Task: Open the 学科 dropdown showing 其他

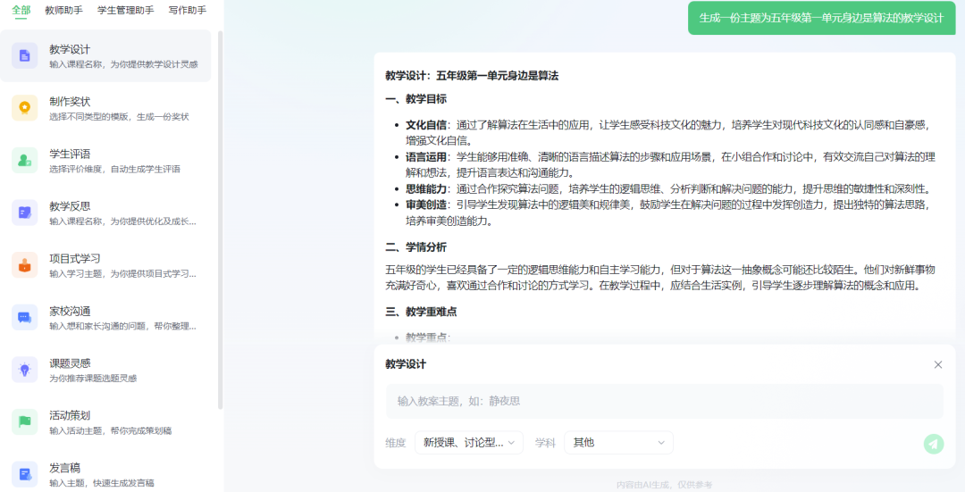Action: point(618,443)
